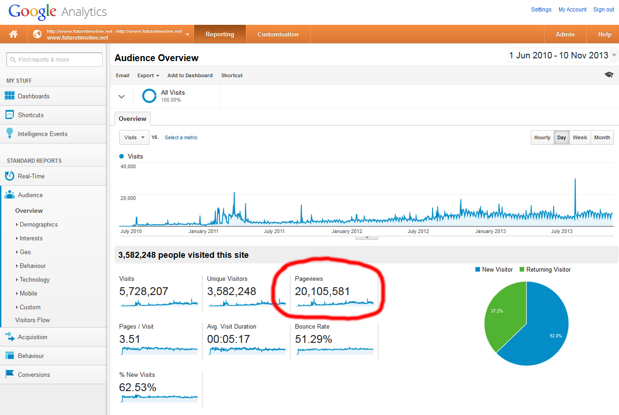This screenshot has width=619, height=415.
Task: Click the Returning Visitor green legend square
Action: [522, 269]
